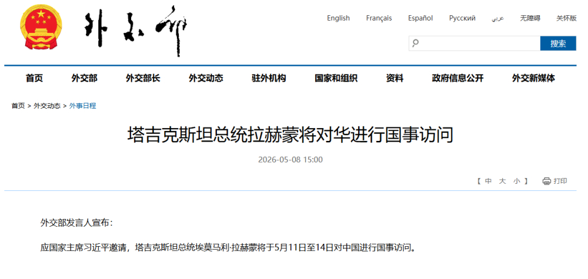Set font size to 大
This screenshot has width=588, height=279.
pos(503,181)
